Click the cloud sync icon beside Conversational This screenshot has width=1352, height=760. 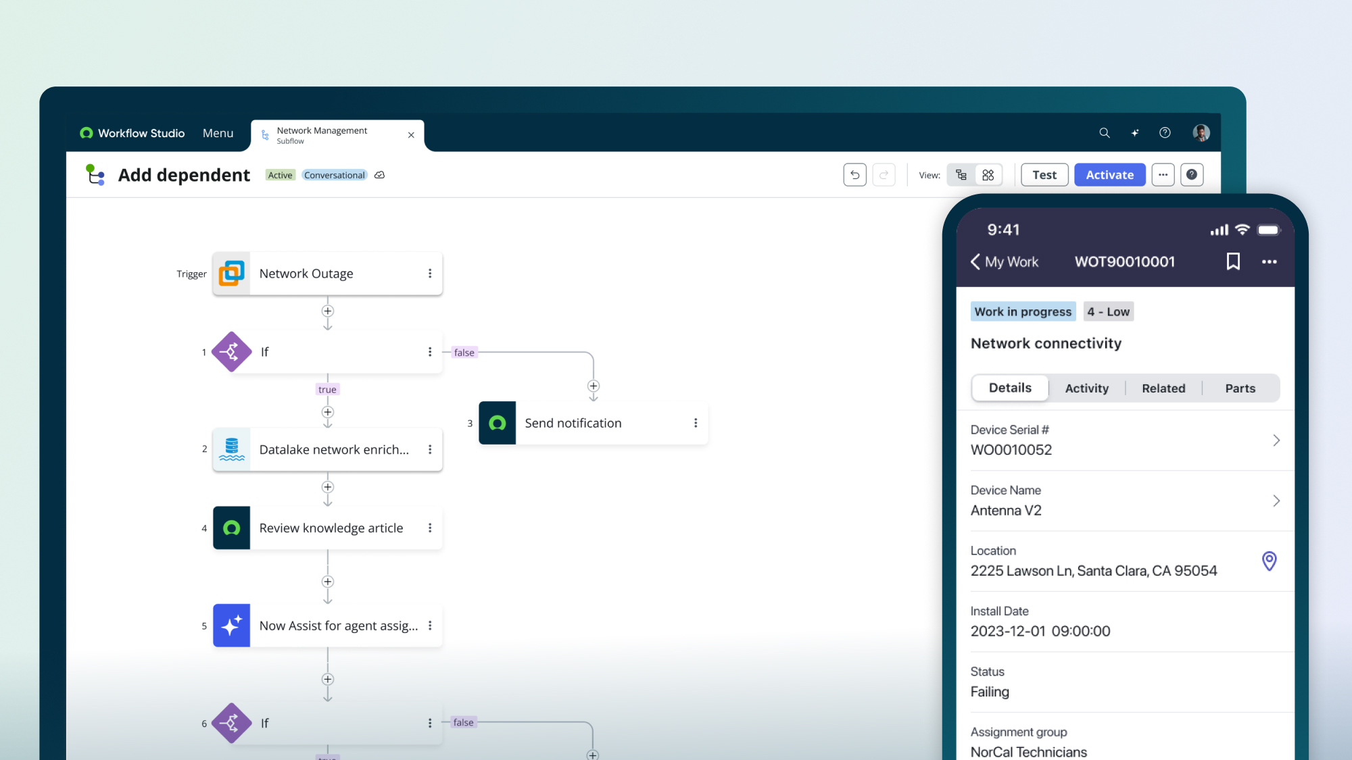(x=380, y=175)
